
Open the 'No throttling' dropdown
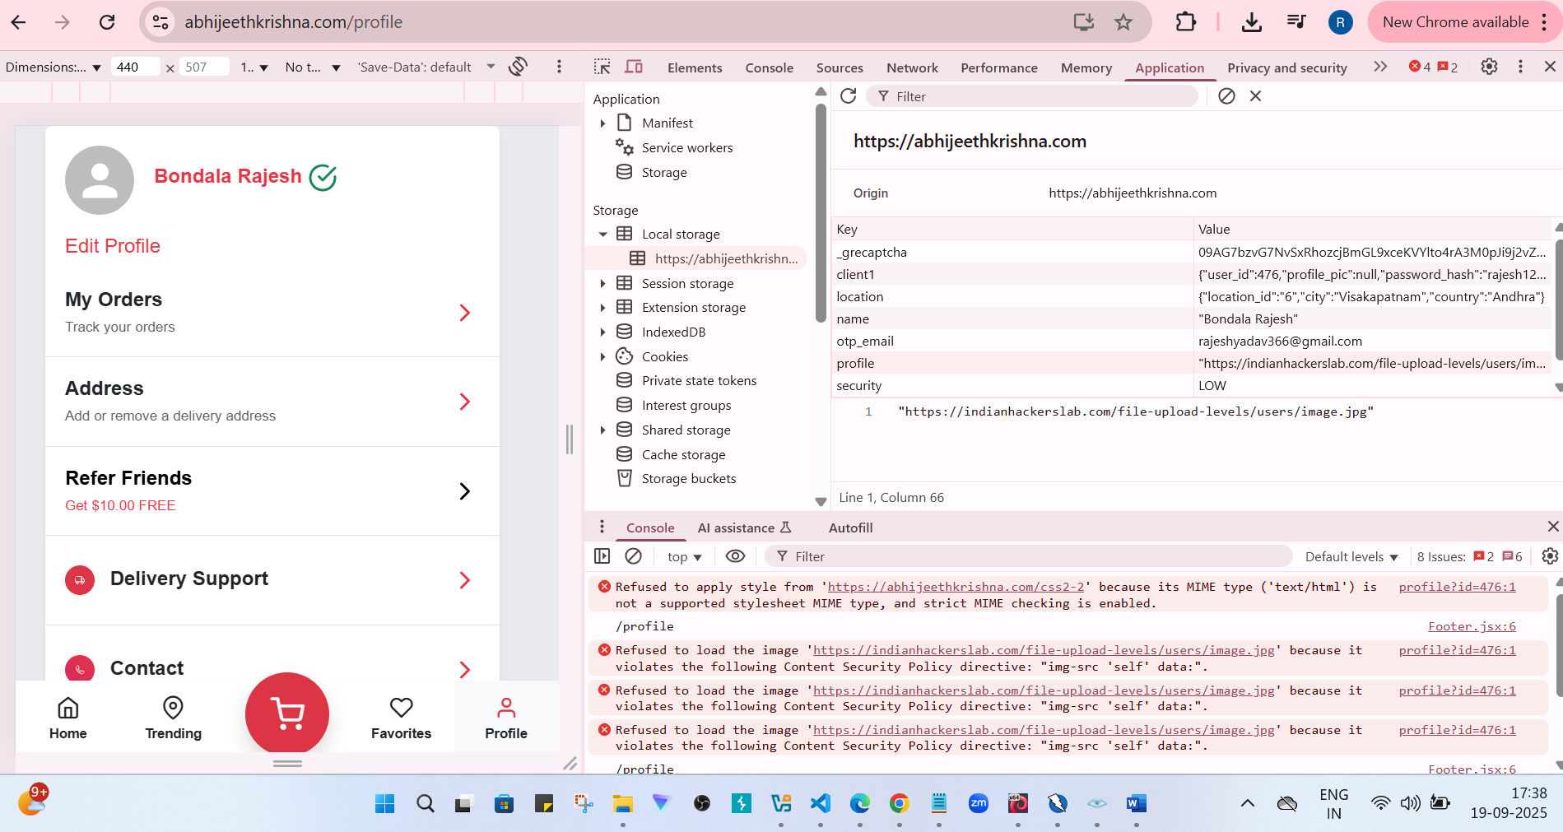pos(311,67)
